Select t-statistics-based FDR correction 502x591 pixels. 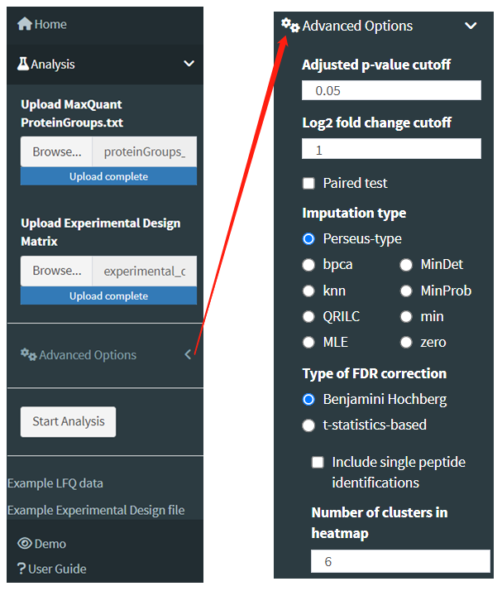pyautogui.click(x=309, y=425)
